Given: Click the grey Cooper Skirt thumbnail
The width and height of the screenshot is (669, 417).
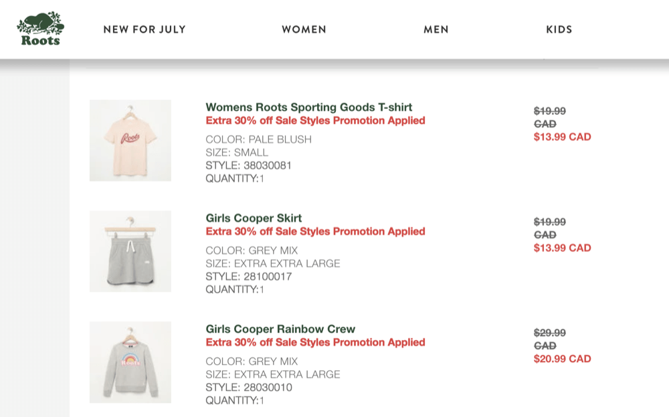Looking at the screenshot, I should (x=130, y=251).
